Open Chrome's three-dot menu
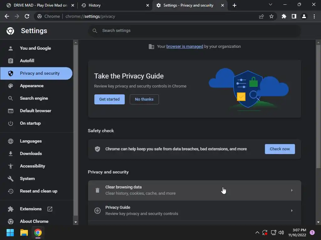The image size is (321, 240). click(x=314, y=16)
